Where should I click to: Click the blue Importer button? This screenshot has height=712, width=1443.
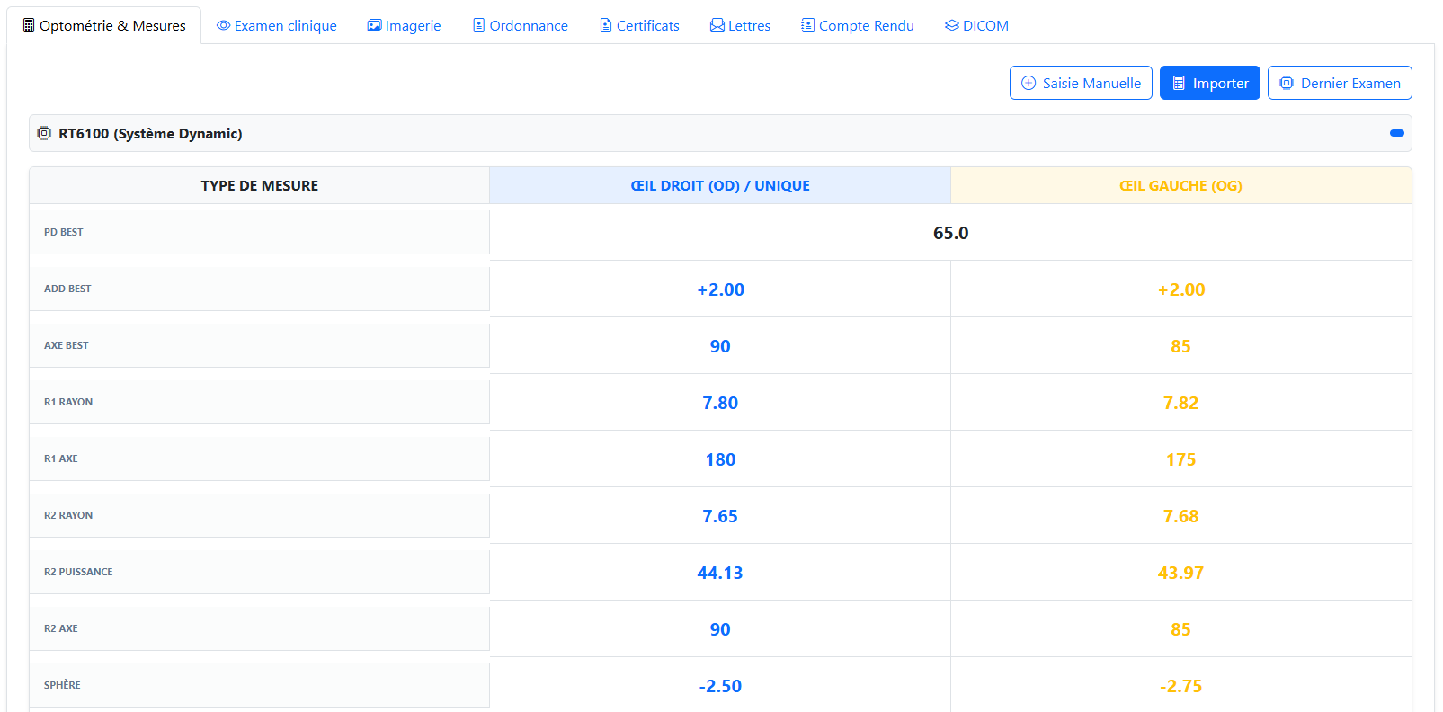click(1210, 83)
